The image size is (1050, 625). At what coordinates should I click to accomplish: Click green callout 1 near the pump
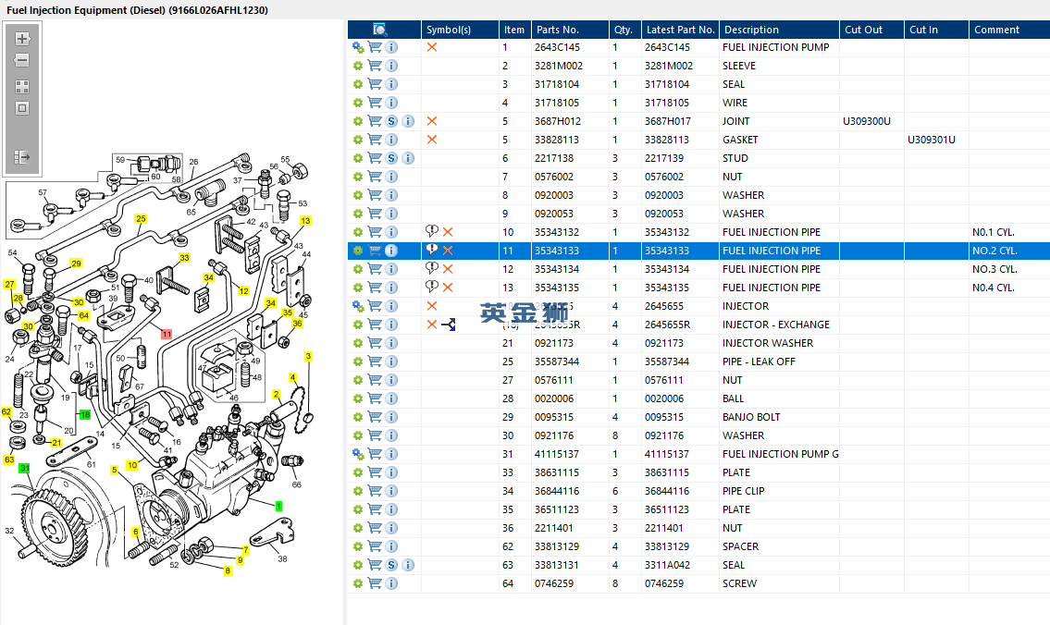278,507
